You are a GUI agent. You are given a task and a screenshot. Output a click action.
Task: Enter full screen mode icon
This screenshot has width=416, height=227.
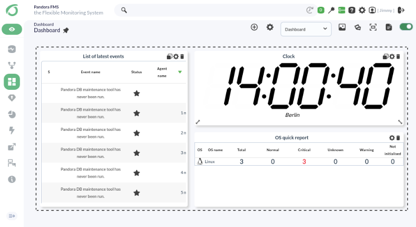click(373, 27)
